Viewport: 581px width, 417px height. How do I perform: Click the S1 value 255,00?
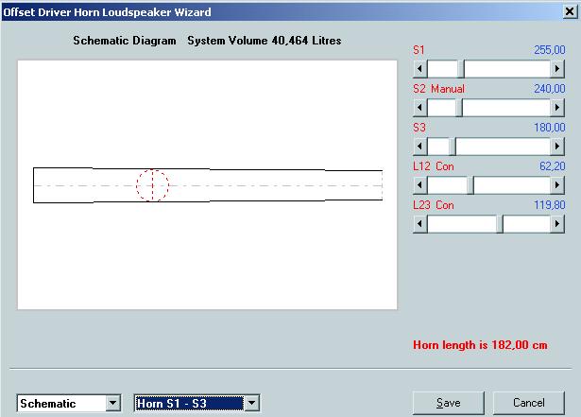550,50
